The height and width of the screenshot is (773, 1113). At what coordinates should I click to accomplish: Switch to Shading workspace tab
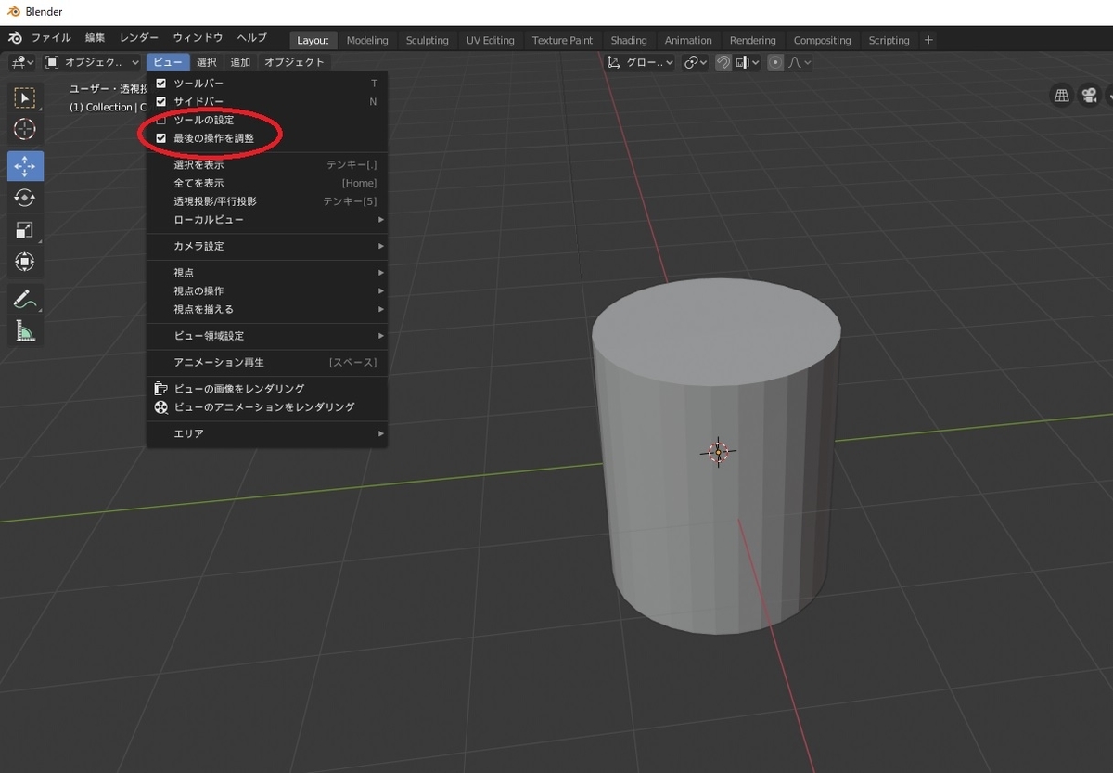tap(628, 40)
